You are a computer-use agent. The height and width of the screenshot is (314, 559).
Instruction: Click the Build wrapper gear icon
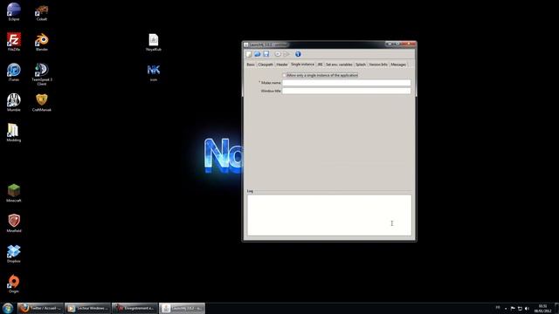pyautogui.click(x=278, y=54)
